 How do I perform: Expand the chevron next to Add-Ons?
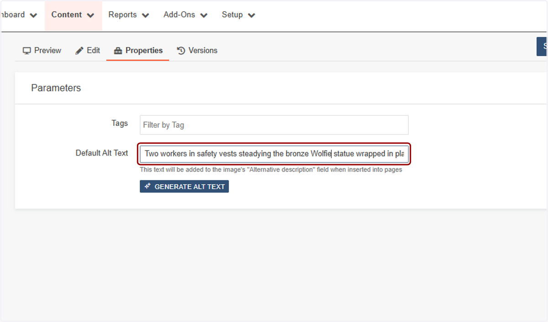click(204, 16)
